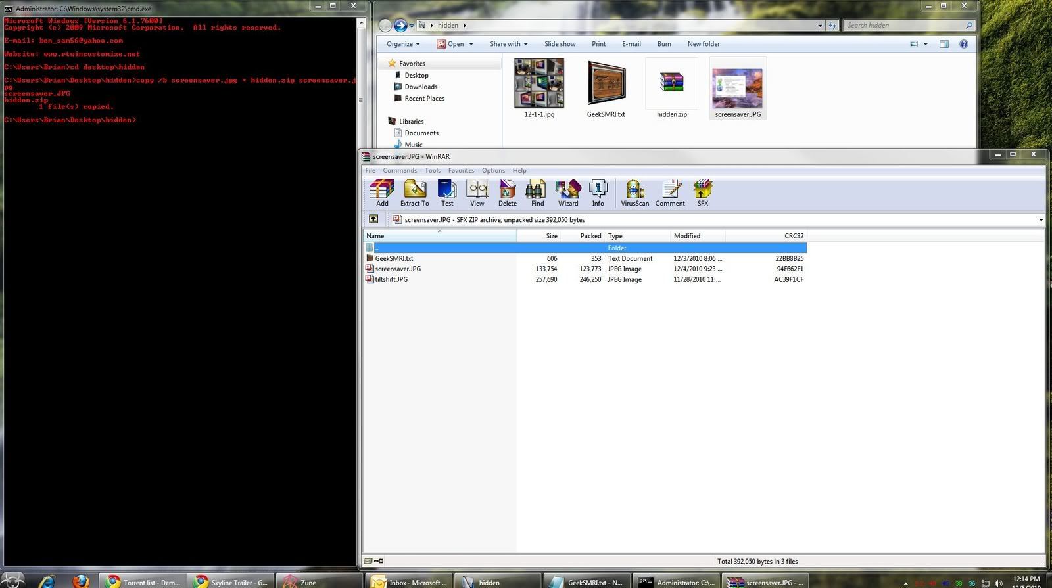Click the Burn button in Explorer
The width and height of the screenshot is (1052, 588).
point(664,44)
